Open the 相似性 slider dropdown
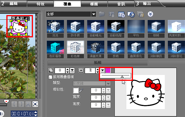 click(x=108, y=91)
